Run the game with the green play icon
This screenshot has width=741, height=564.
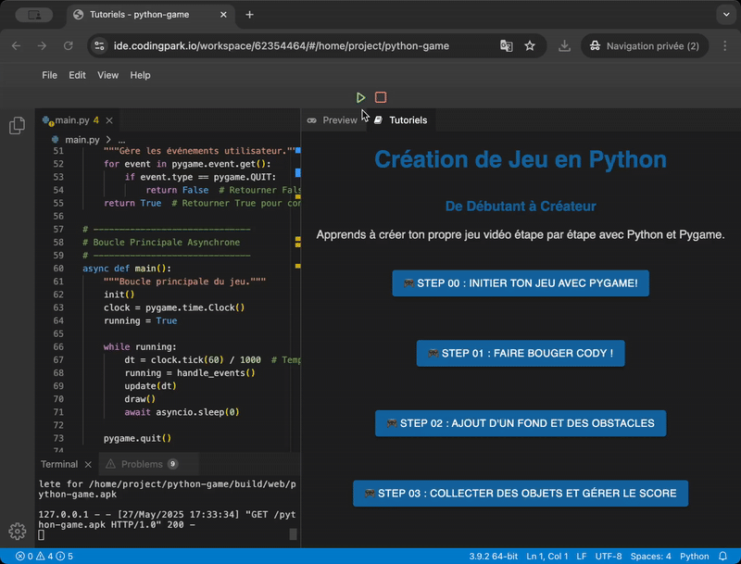coord(361,97)
